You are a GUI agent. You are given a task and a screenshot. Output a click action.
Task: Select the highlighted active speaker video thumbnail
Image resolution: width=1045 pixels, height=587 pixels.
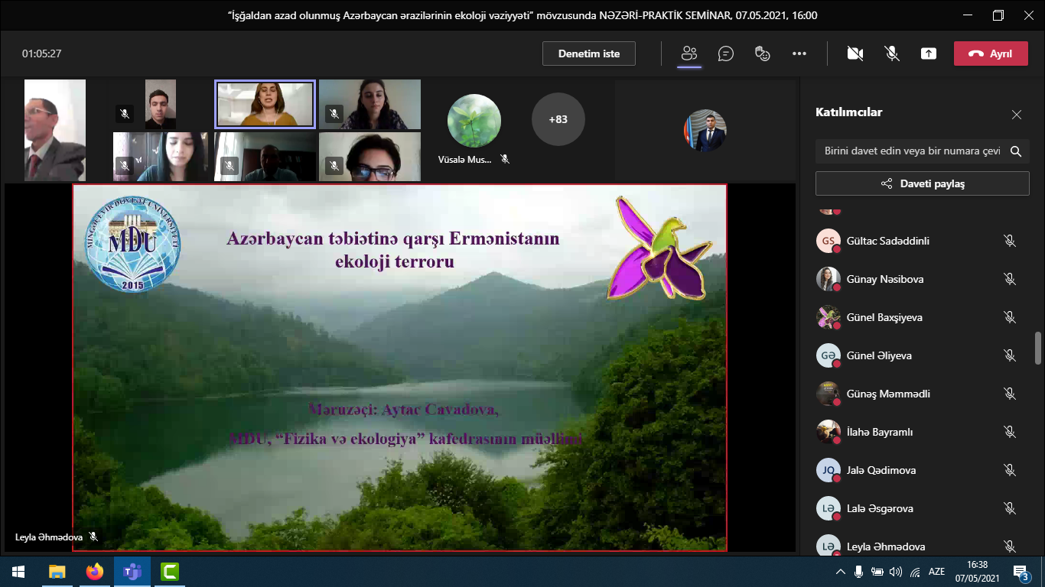(x=265, y=104)
